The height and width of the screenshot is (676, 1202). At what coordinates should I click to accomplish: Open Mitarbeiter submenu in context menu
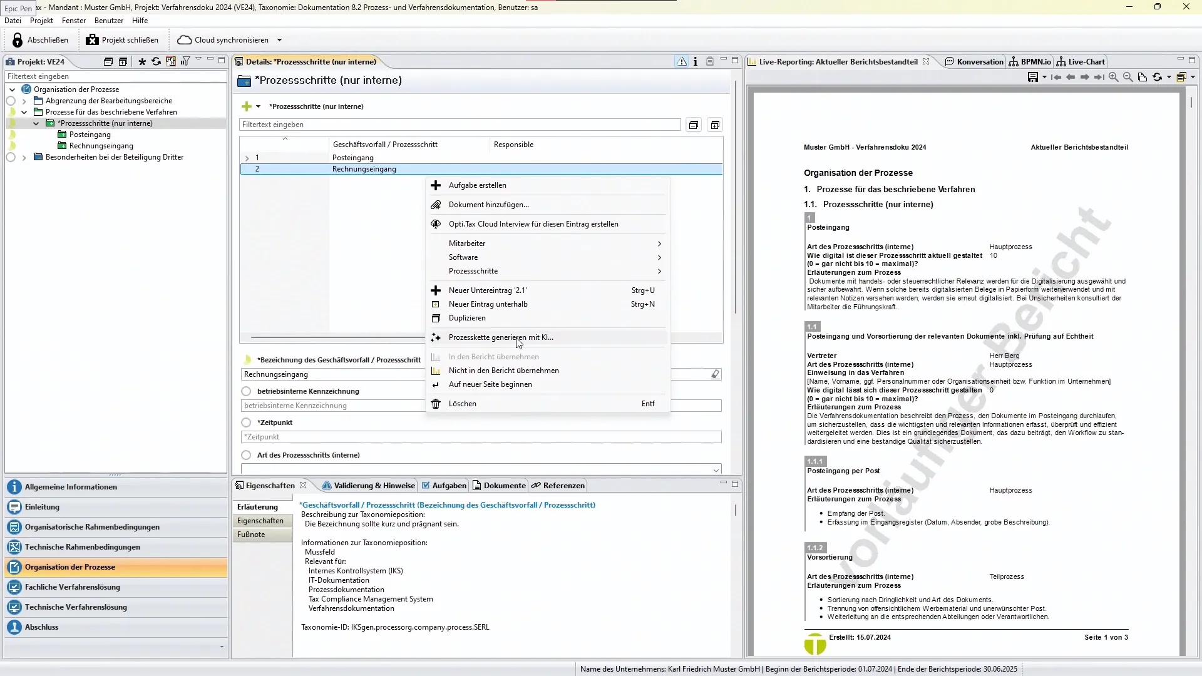(x=547, y=243)
